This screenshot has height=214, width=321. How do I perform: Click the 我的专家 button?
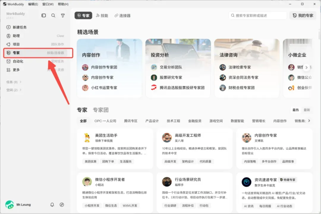[x=303, y=15]
